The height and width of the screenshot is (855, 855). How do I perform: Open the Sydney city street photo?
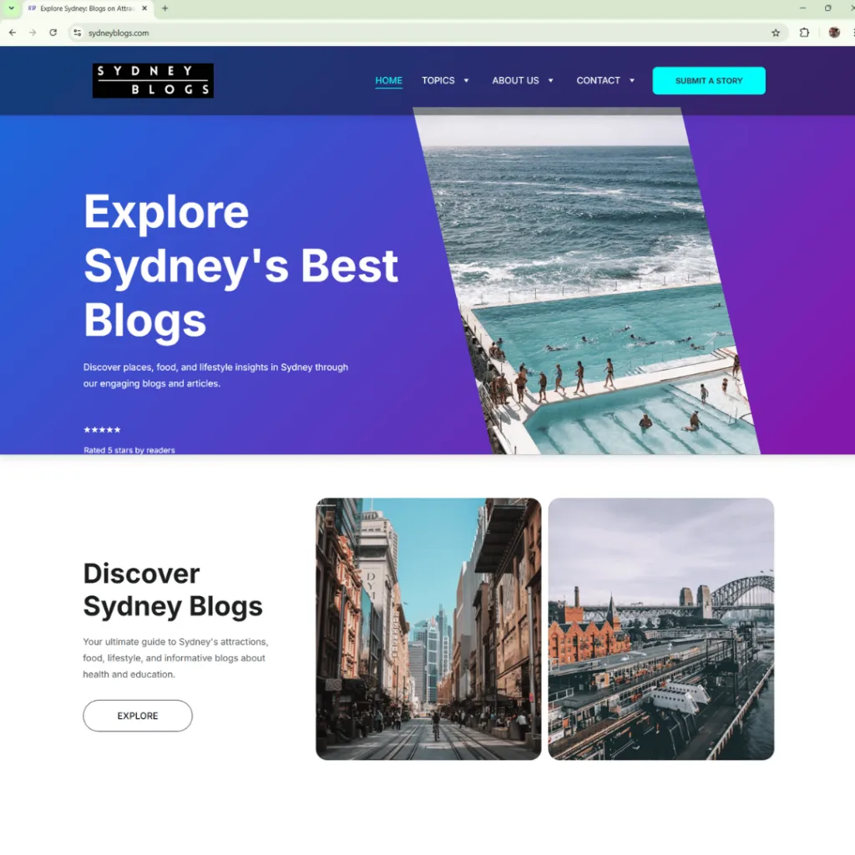point(428,629)
